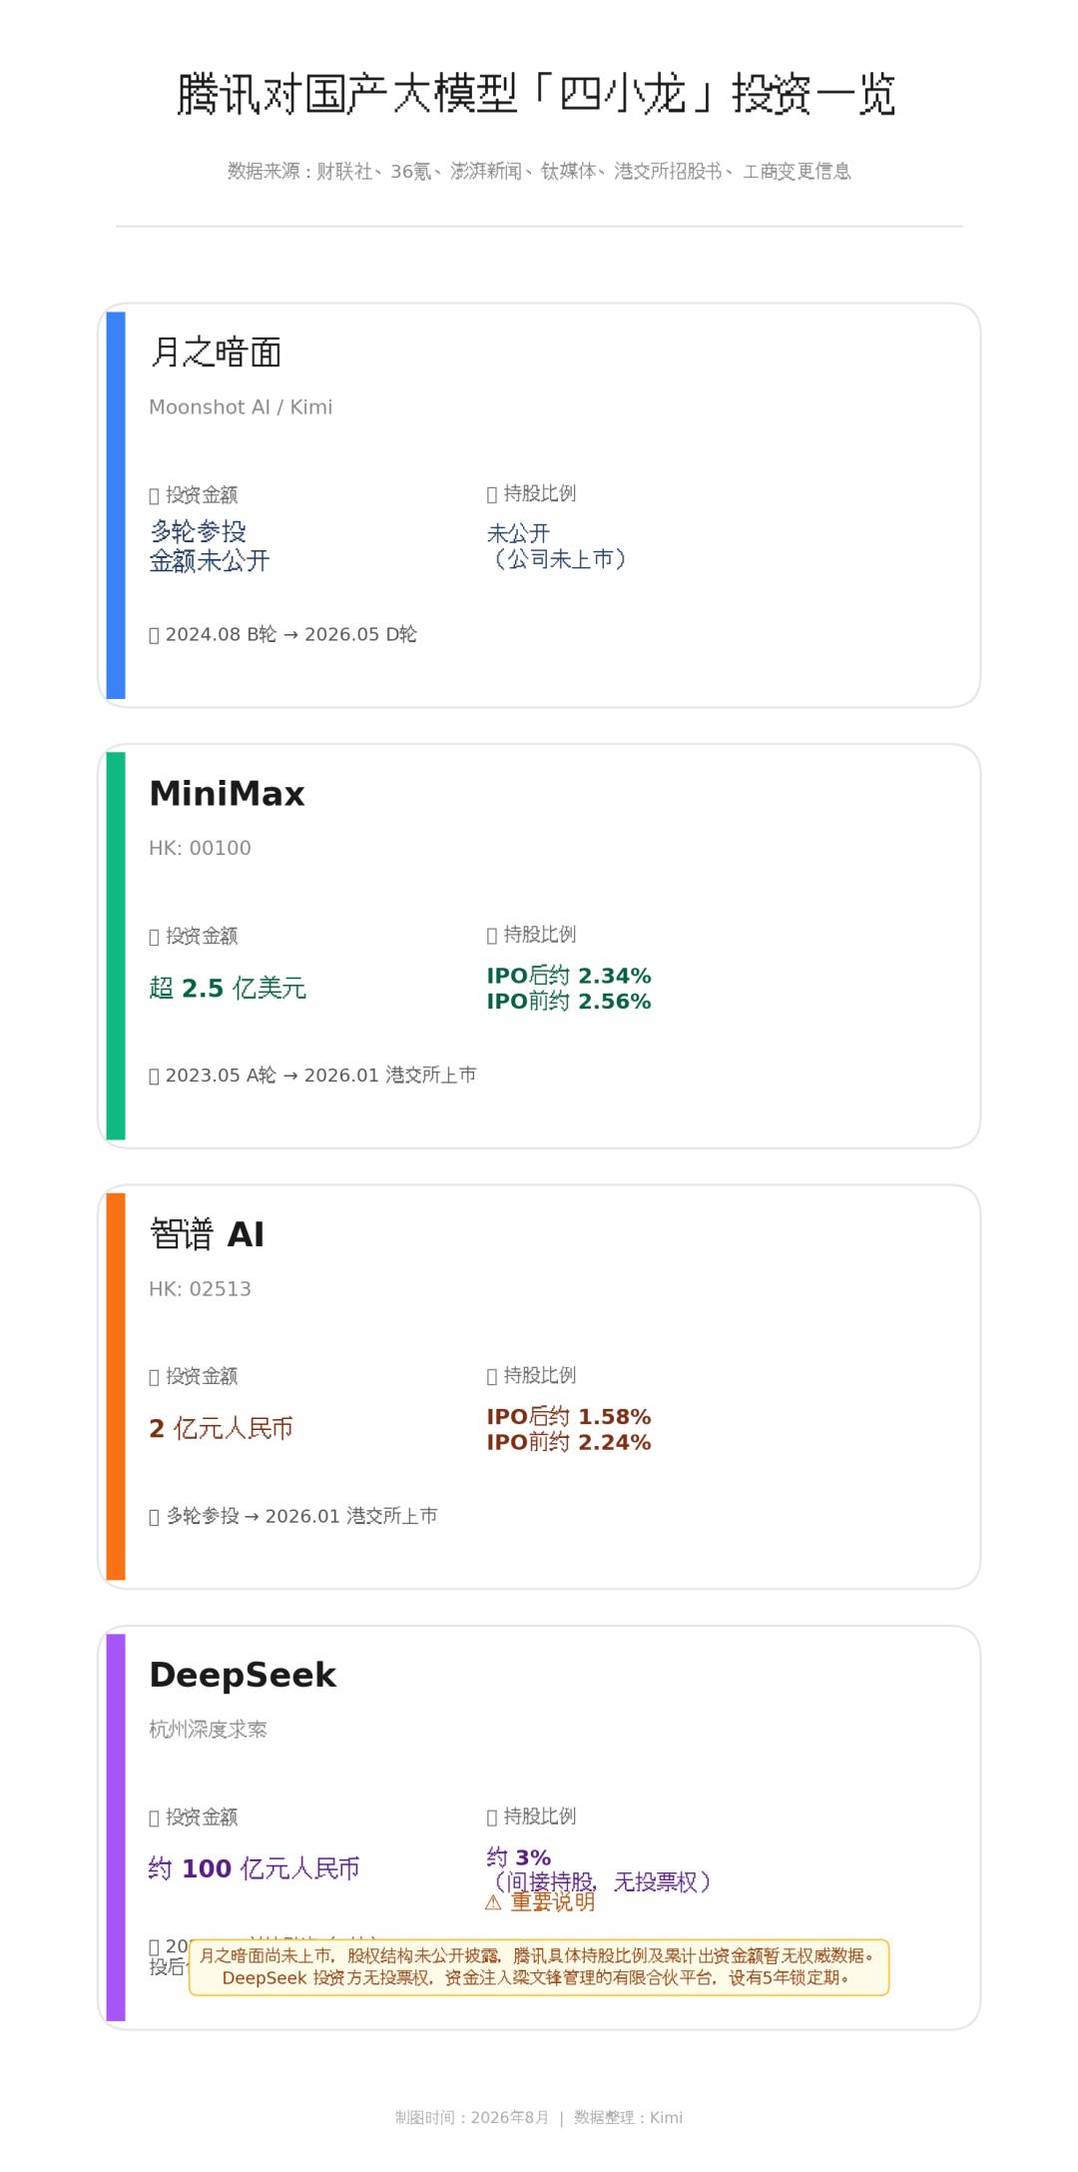Viewport: 1078px width, 2172px height.
Task: Click the HK: 02513 stock code
Action: [200, 1289]
